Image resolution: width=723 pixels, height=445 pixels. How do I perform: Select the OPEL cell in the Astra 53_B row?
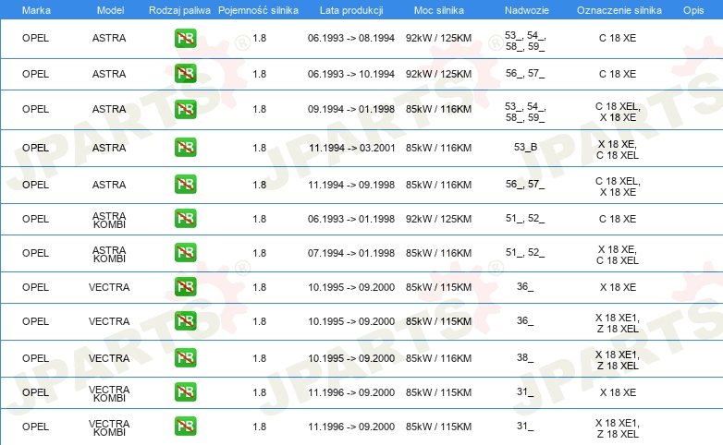[x=35, y=148]
